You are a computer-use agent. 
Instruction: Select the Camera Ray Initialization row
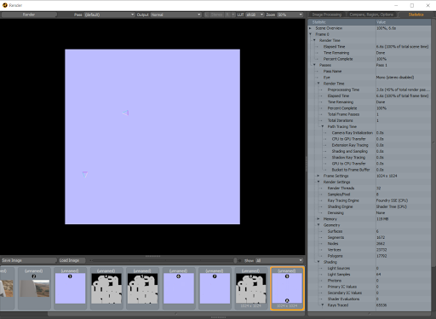(370, 133)
